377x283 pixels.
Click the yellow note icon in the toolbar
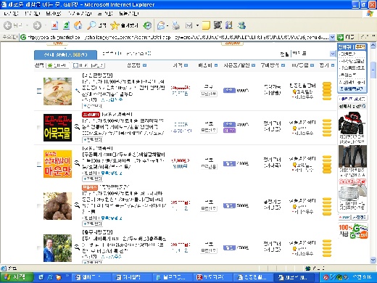point(206,25)
